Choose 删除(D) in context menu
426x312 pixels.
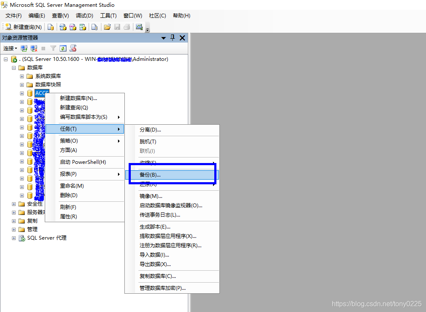[85, 195]
